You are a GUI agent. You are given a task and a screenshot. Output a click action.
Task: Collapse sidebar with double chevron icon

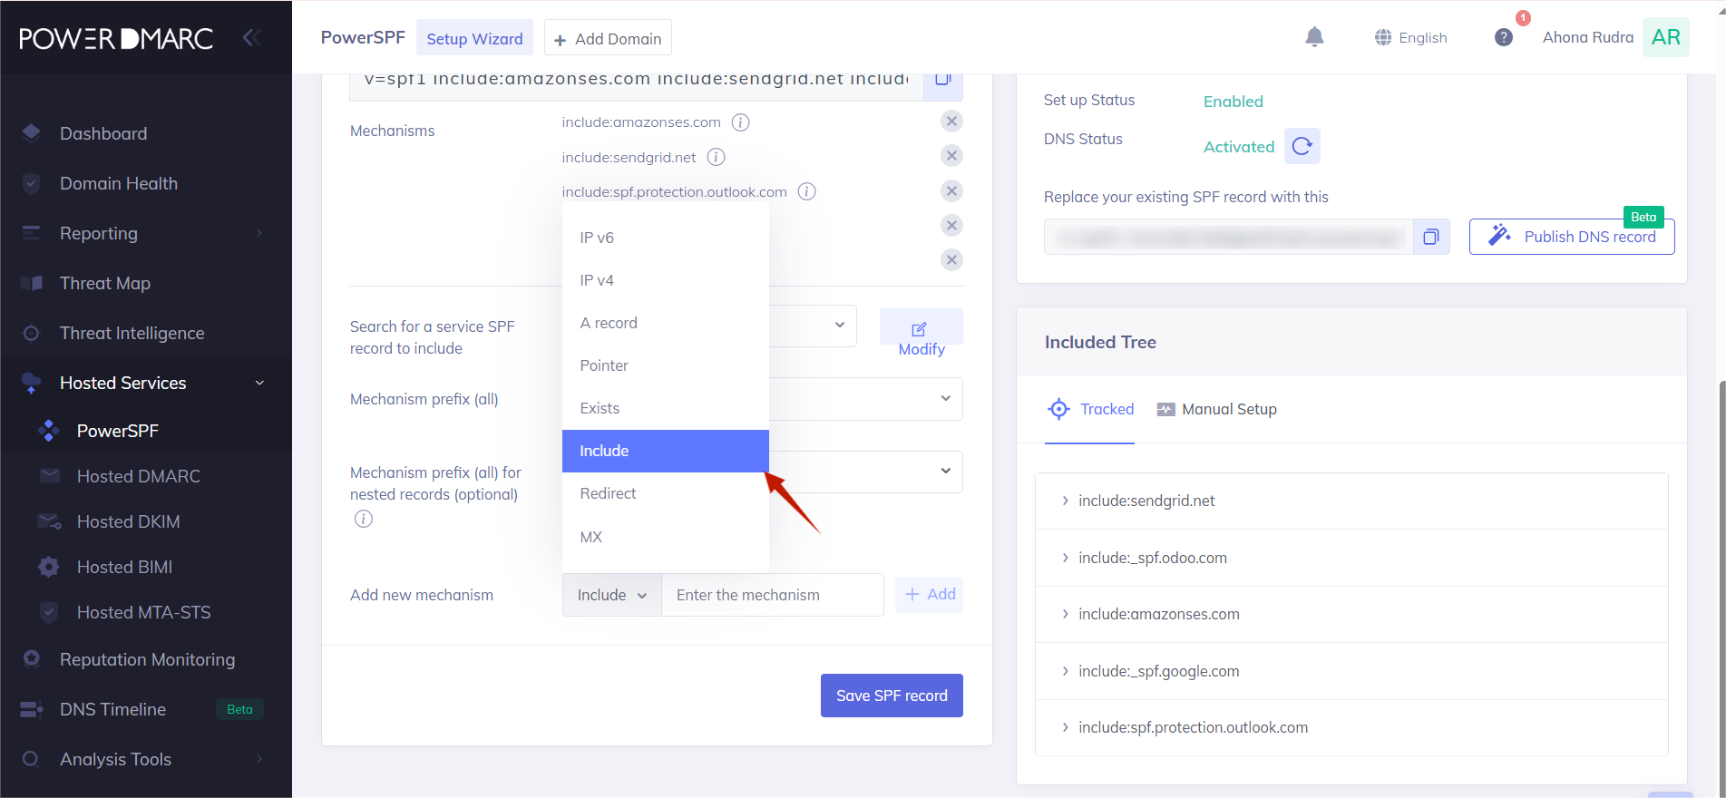click(x=251, y=37)
